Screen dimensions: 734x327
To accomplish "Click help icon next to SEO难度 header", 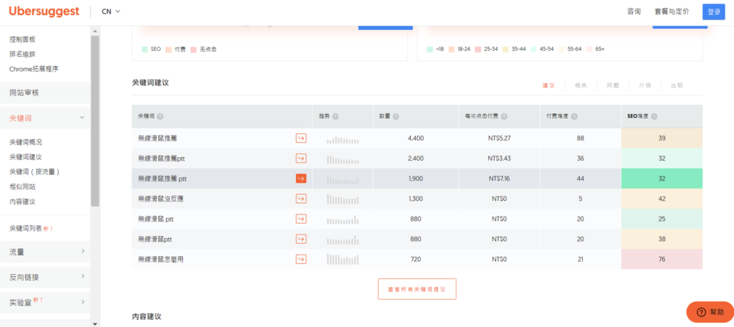I will point(654,116).
